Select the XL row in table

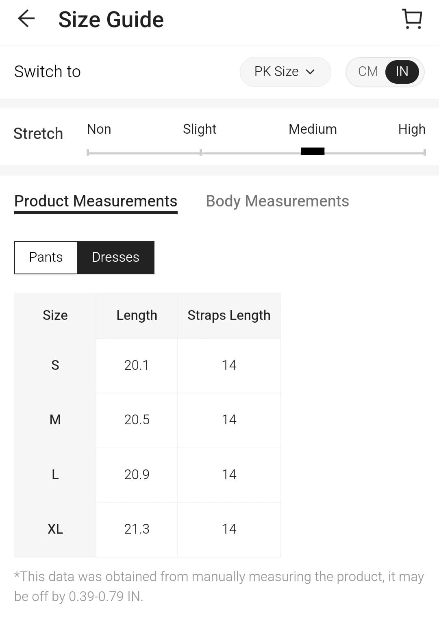point(55,529)
